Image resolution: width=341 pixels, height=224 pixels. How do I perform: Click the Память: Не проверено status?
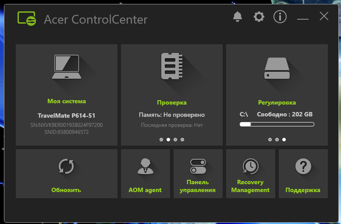pos(172,115)
